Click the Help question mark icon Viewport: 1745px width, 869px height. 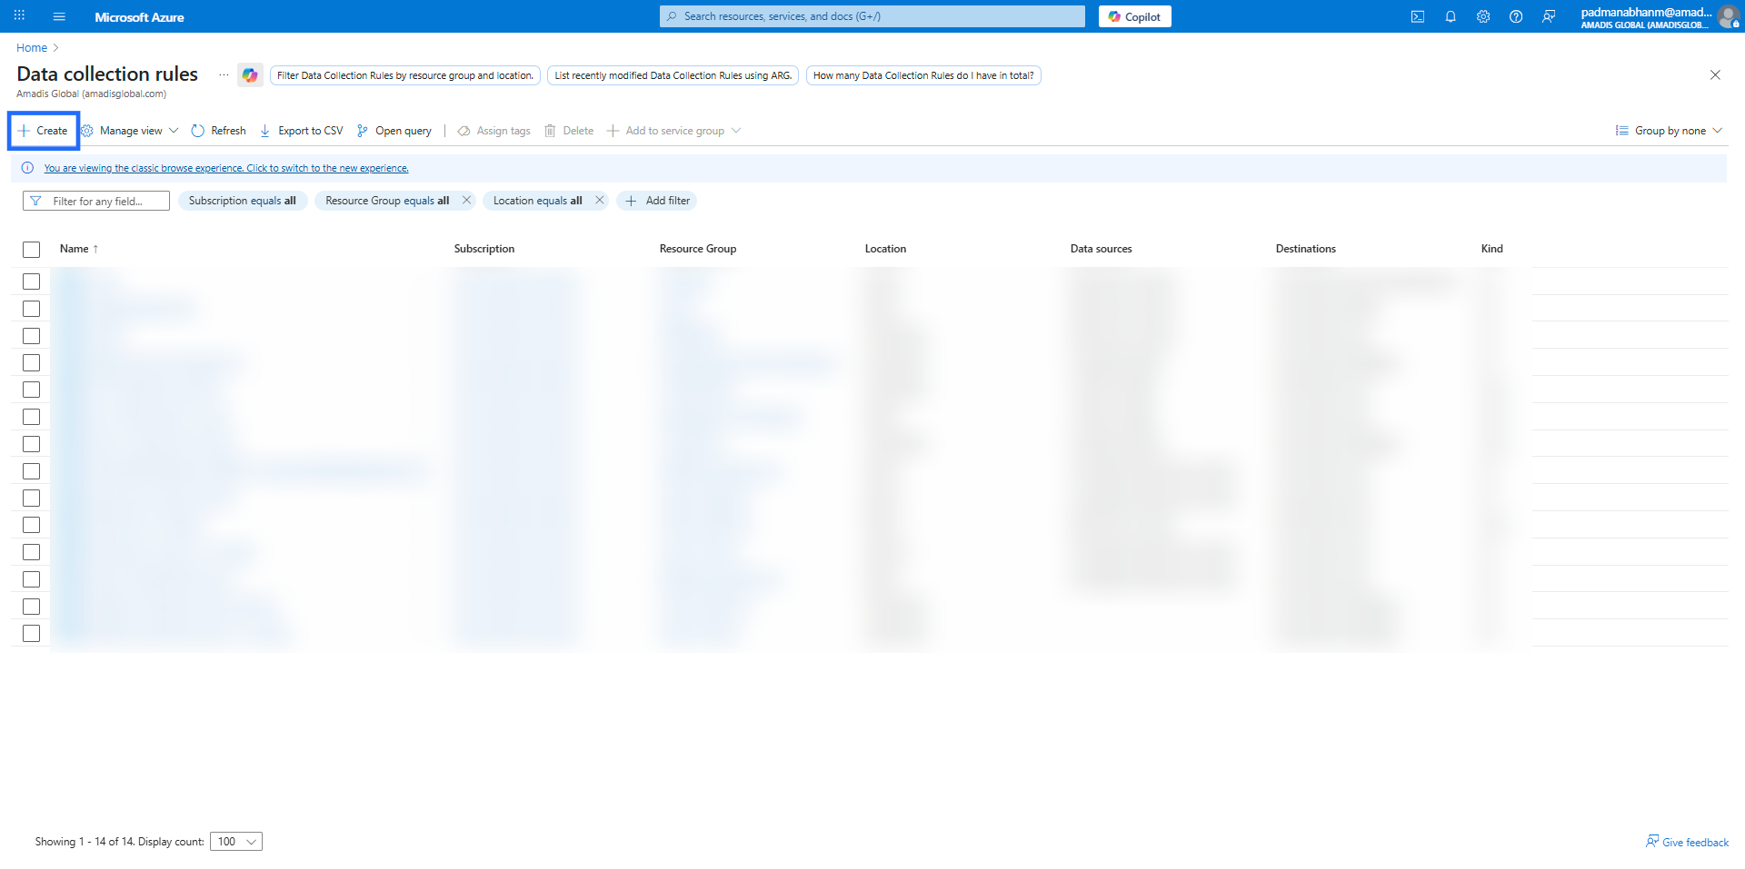[x=1516, y=16]
